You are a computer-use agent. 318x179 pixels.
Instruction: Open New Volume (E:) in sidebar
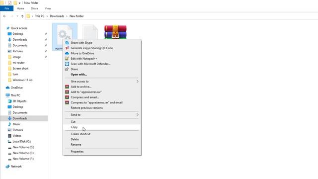(x=24, y=153)
